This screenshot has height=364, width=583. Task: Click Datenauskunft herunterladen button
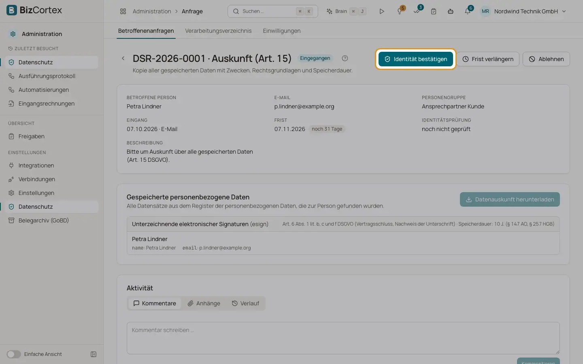pyautogui.click(x=510, y=199)
